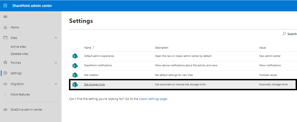The height and width of the screenshot is (122, 297).
Task: Click the Policies sliders icon
Action: [x=6, y=63]
